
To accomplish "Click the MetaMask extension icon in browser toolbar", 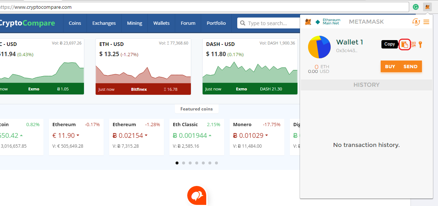I will point(427,7).
